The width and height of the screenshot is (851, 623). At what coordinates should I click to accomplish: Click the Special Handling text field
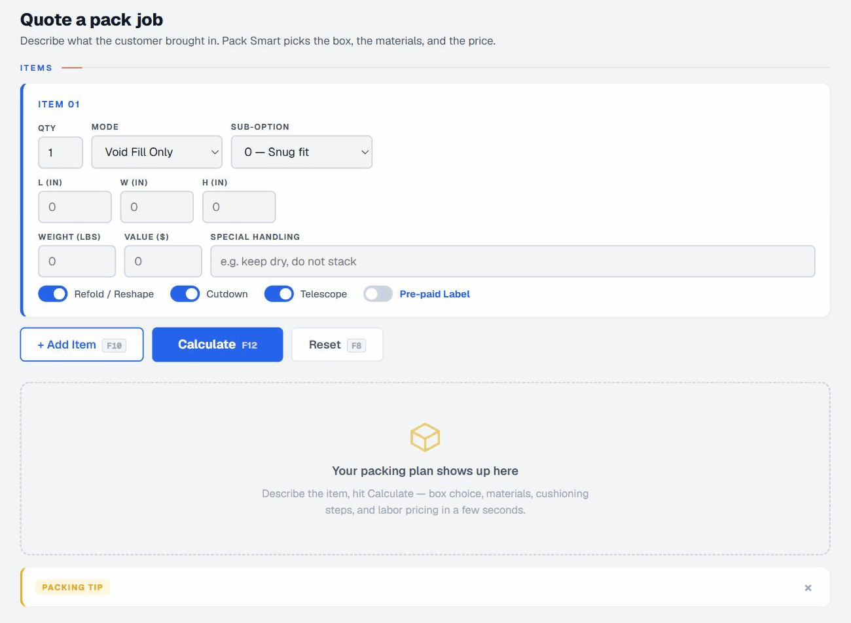[x=513, y=261]
